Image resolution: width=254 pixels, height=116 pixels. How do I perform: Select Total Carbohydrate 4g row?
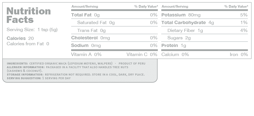(x=205, y=23)
